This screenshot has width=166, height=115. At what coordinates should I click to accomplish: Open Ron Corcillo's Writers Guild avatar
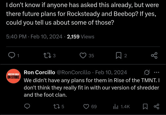coord(14,76)
